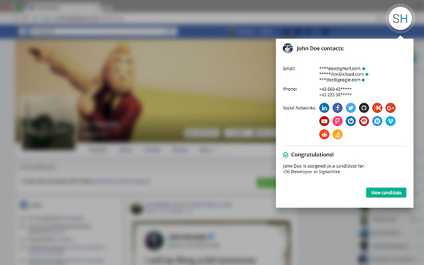The height and width of the screenshot is (265, 424).
Task: Click phone number +43 660 42*****
Action: pyautogui.click(x=335, y=89)
